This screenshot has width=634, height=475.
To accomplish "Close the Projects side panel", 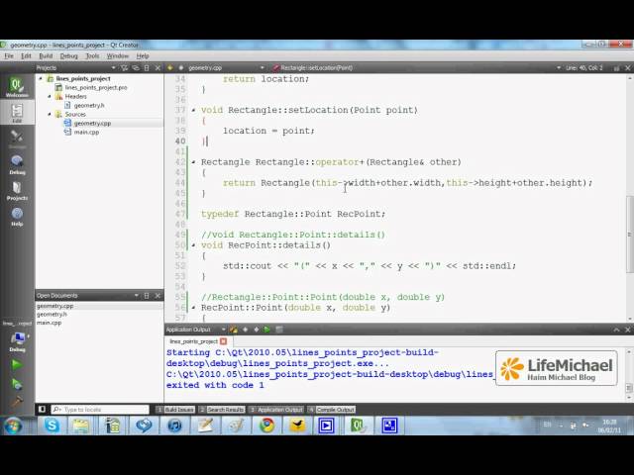I will (158, 68).
